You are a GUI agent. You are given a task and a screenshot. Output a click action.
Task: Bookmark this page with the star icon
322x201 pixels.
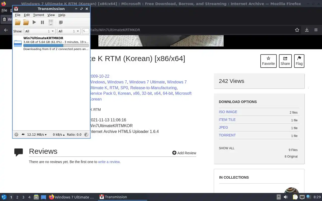(x=297, y=30)
